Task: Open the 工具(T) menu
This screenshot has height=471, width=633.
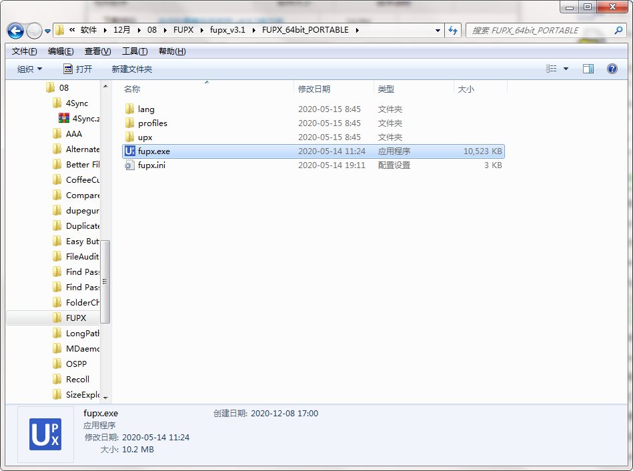Action: point(134,51)
